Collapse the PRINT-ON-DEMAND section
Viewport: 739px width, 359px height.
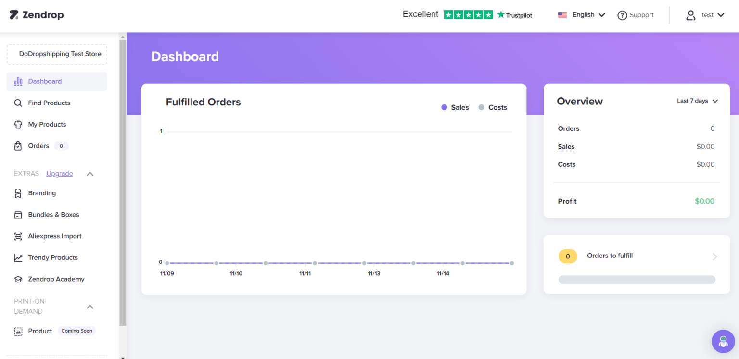click(89, 306)
